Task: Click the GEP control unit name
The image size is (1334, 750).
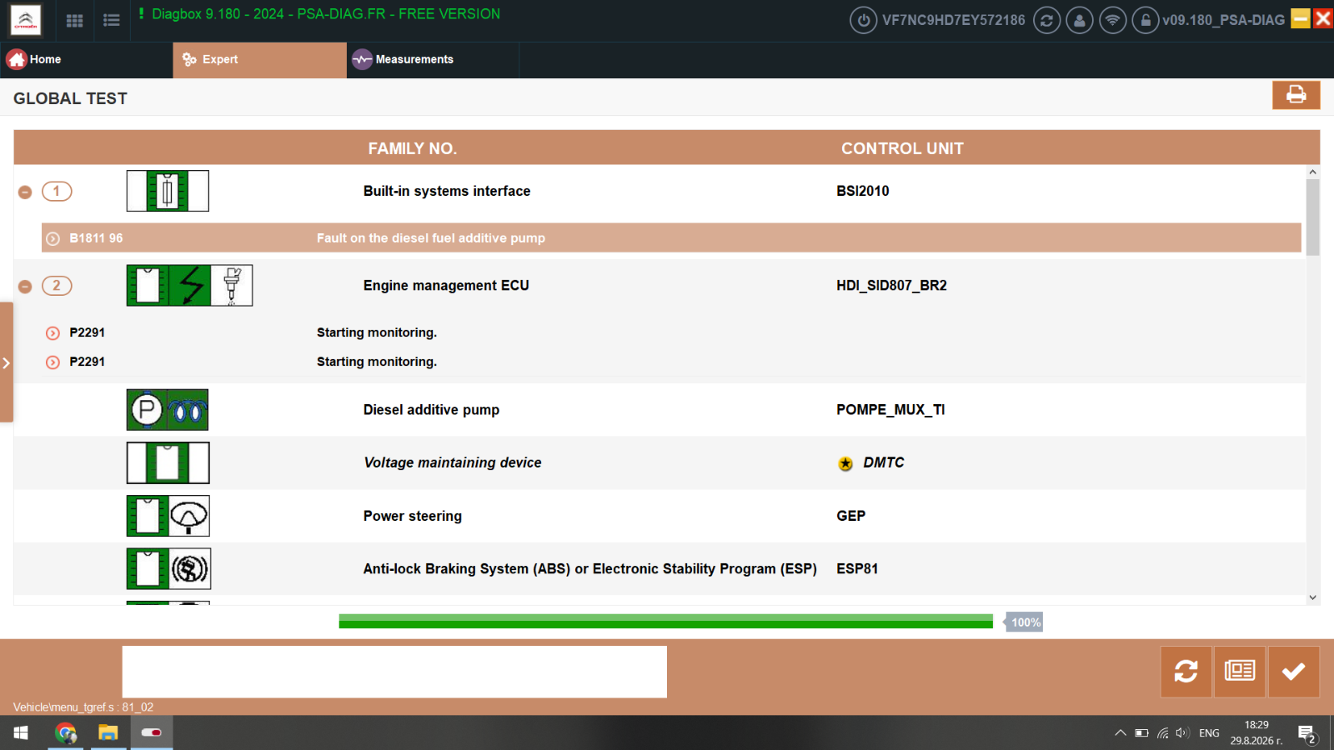Action: [851, 516]
